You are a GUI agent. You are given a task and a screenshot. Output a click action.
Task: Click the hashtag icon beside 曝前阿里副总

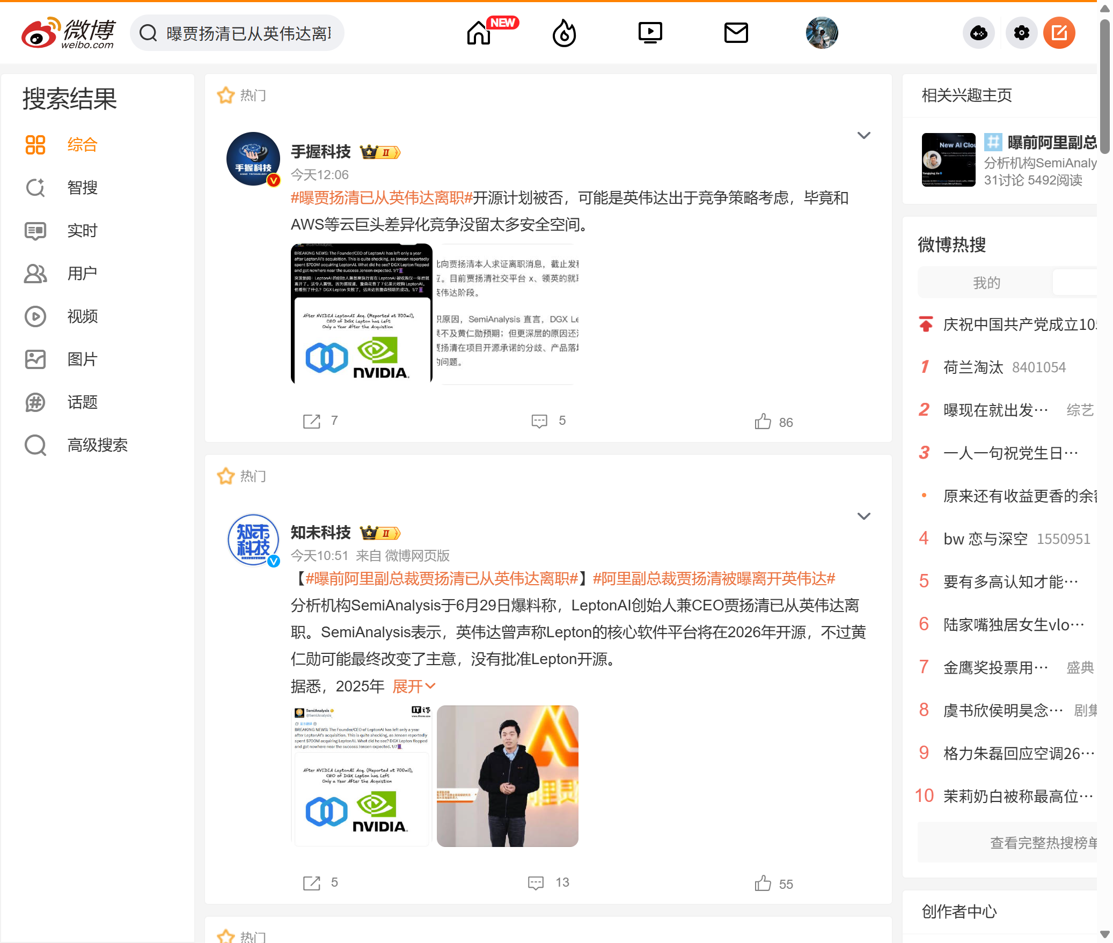tap(993, 142)
